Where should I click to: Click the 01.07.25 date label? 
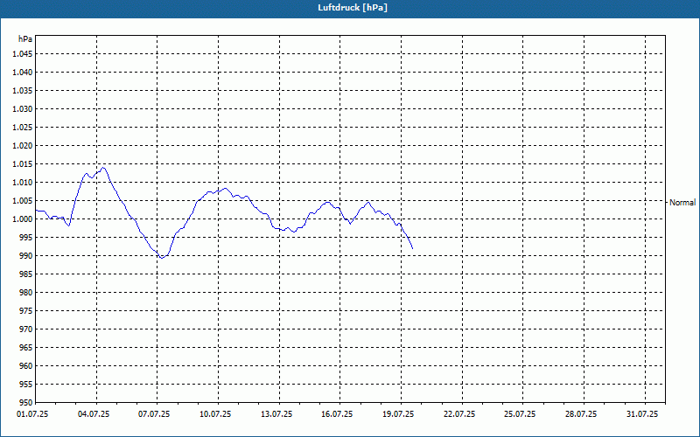(x=32, y=414)
